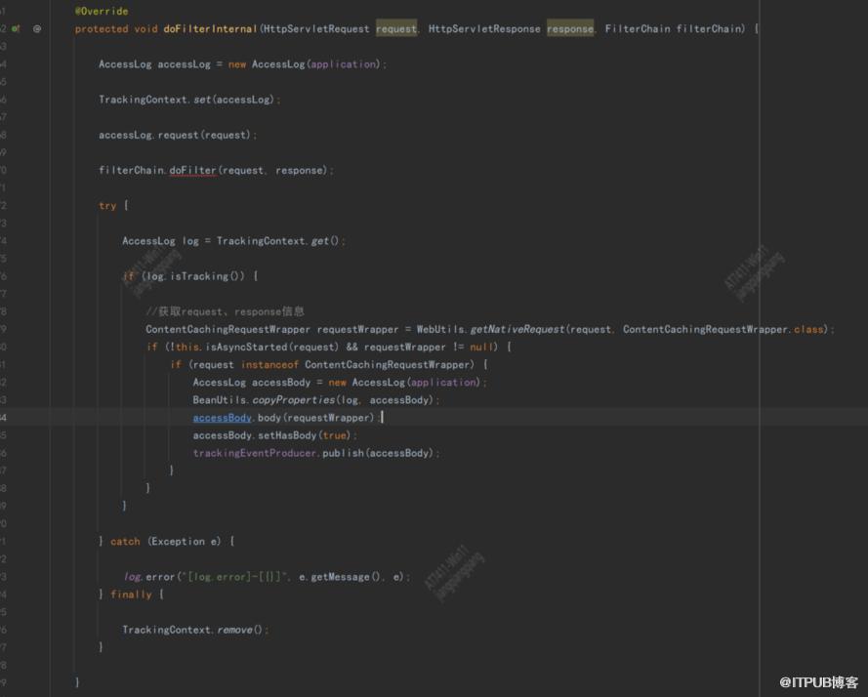This screenshot has height=697, width=868.
Task: Select the HttpServletRequest parameter type
Action: coord(316,28)
